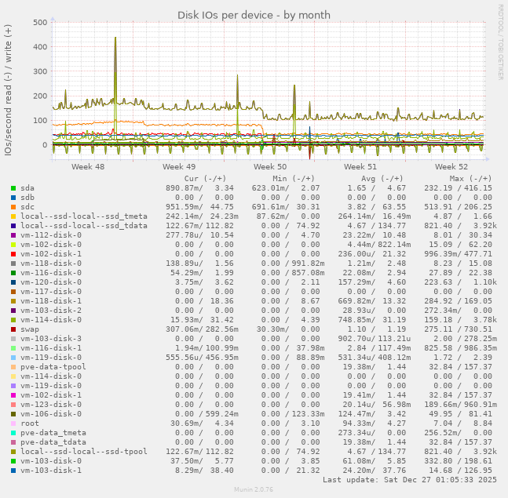Viewport: 508px width, 498px height.
Task: Click swap's max value '275.11 / 730.51'
Action: (x=458, y=329)
